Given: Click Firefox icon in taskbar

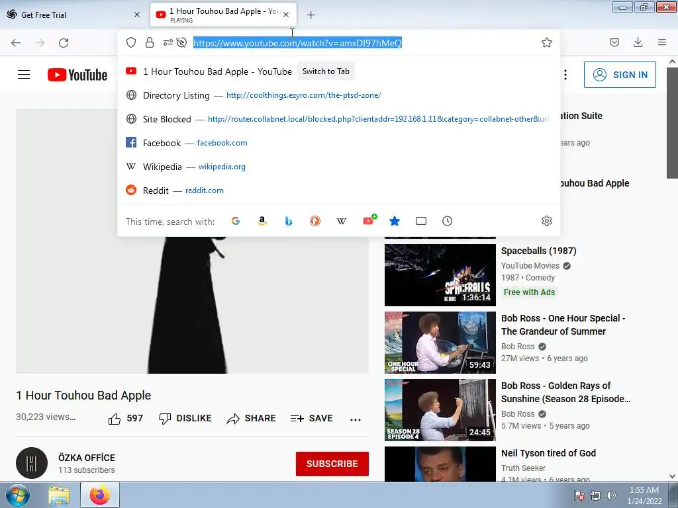Looking at the screenshot, I should pos(100,495).
